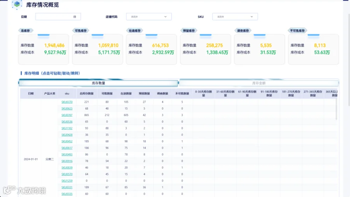Click the 2024-01-01 date cell
This screenshot has height=197, width=350.
[x=31, y=159]
